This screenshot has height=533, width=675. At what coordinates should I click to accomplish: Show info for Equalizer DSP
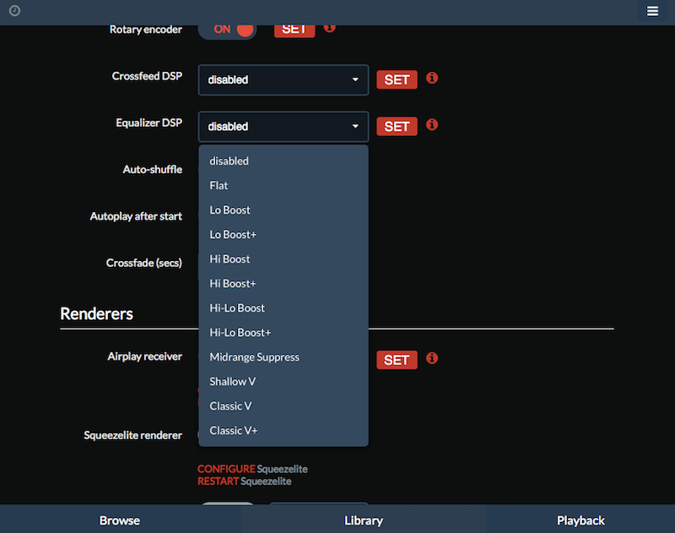432,124
